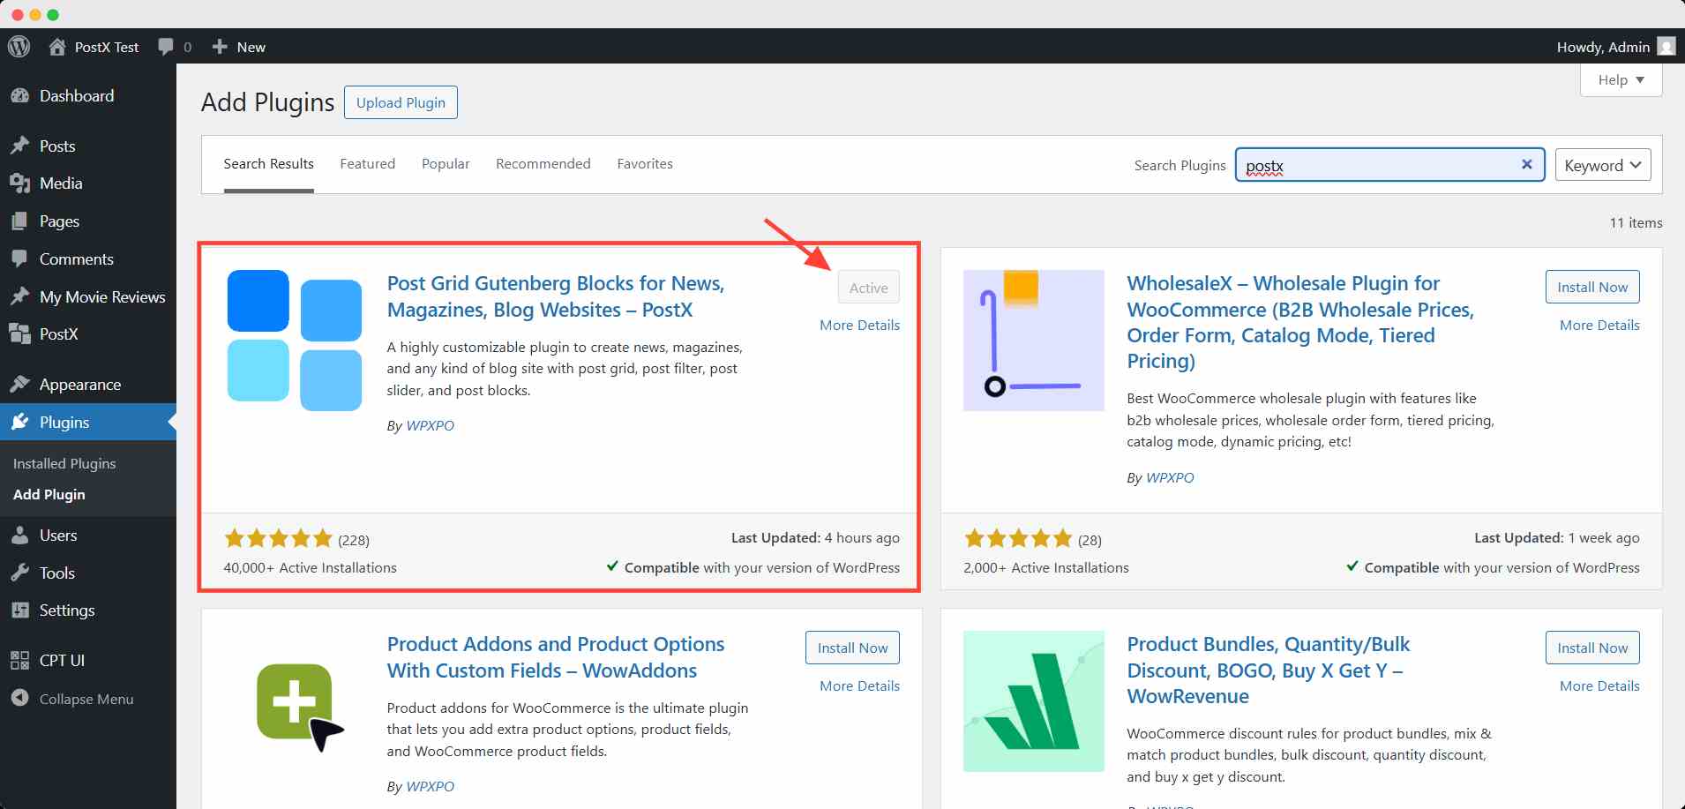Screen dimensions: 1685x809
Task: Clear the search field with X icon
Action: [x=1526, y=164]
